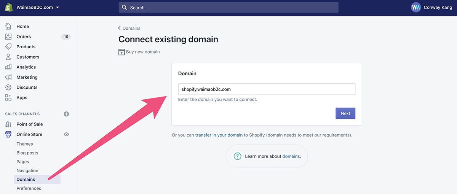The width and height of the screenshot is (457, 194).
Task: Select the Discounts percent icon
Action: point(8,87)
